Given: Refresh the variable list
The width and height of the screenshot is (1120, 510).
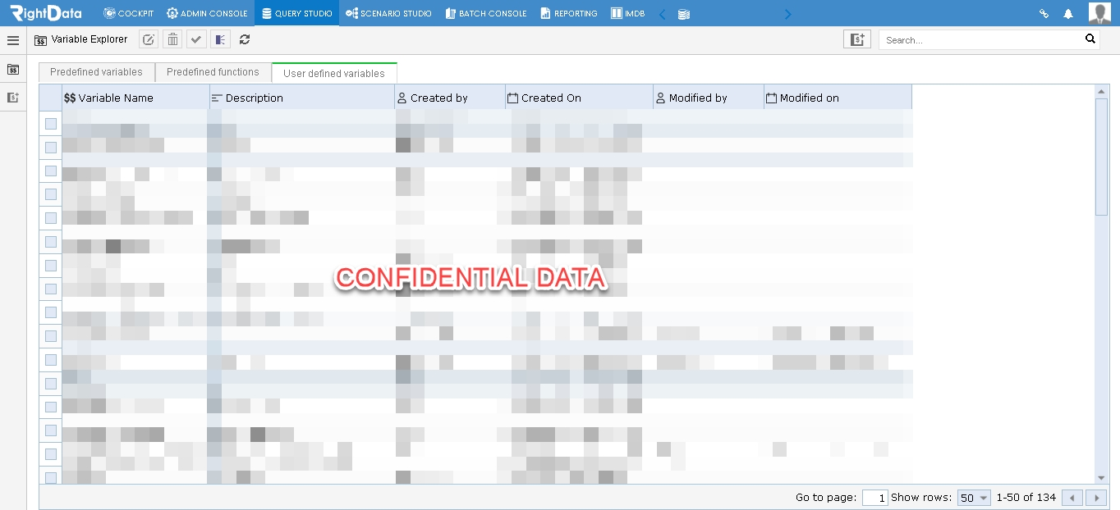Looking at the screenshot, I should [245, 39].
